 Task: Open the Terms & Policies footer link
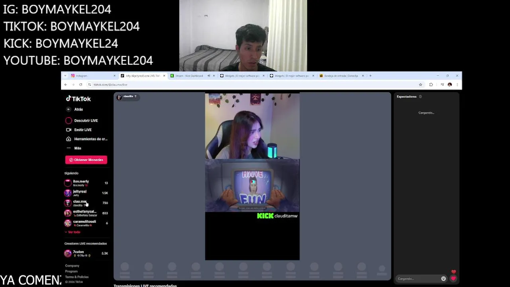77,277
